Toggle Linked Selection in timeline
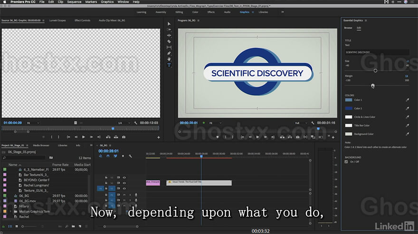Image resolution: width=418 pixels, height=234 pixels. point(115,156)
